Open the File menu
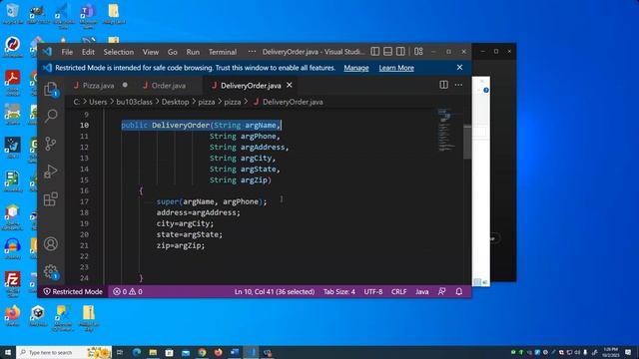The height and width of the screenshot is (359, 639). point(67,52)
